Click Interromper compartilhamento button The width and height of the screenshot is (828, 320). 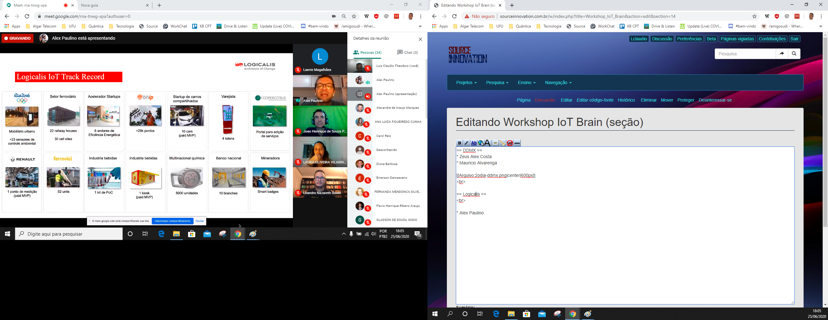[173, 221]
